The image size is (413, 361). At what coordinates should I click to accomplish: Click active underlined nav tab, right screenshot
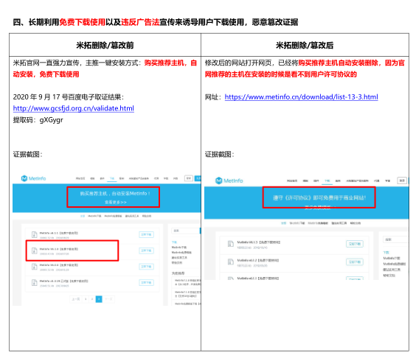click(x=327, y=181)
